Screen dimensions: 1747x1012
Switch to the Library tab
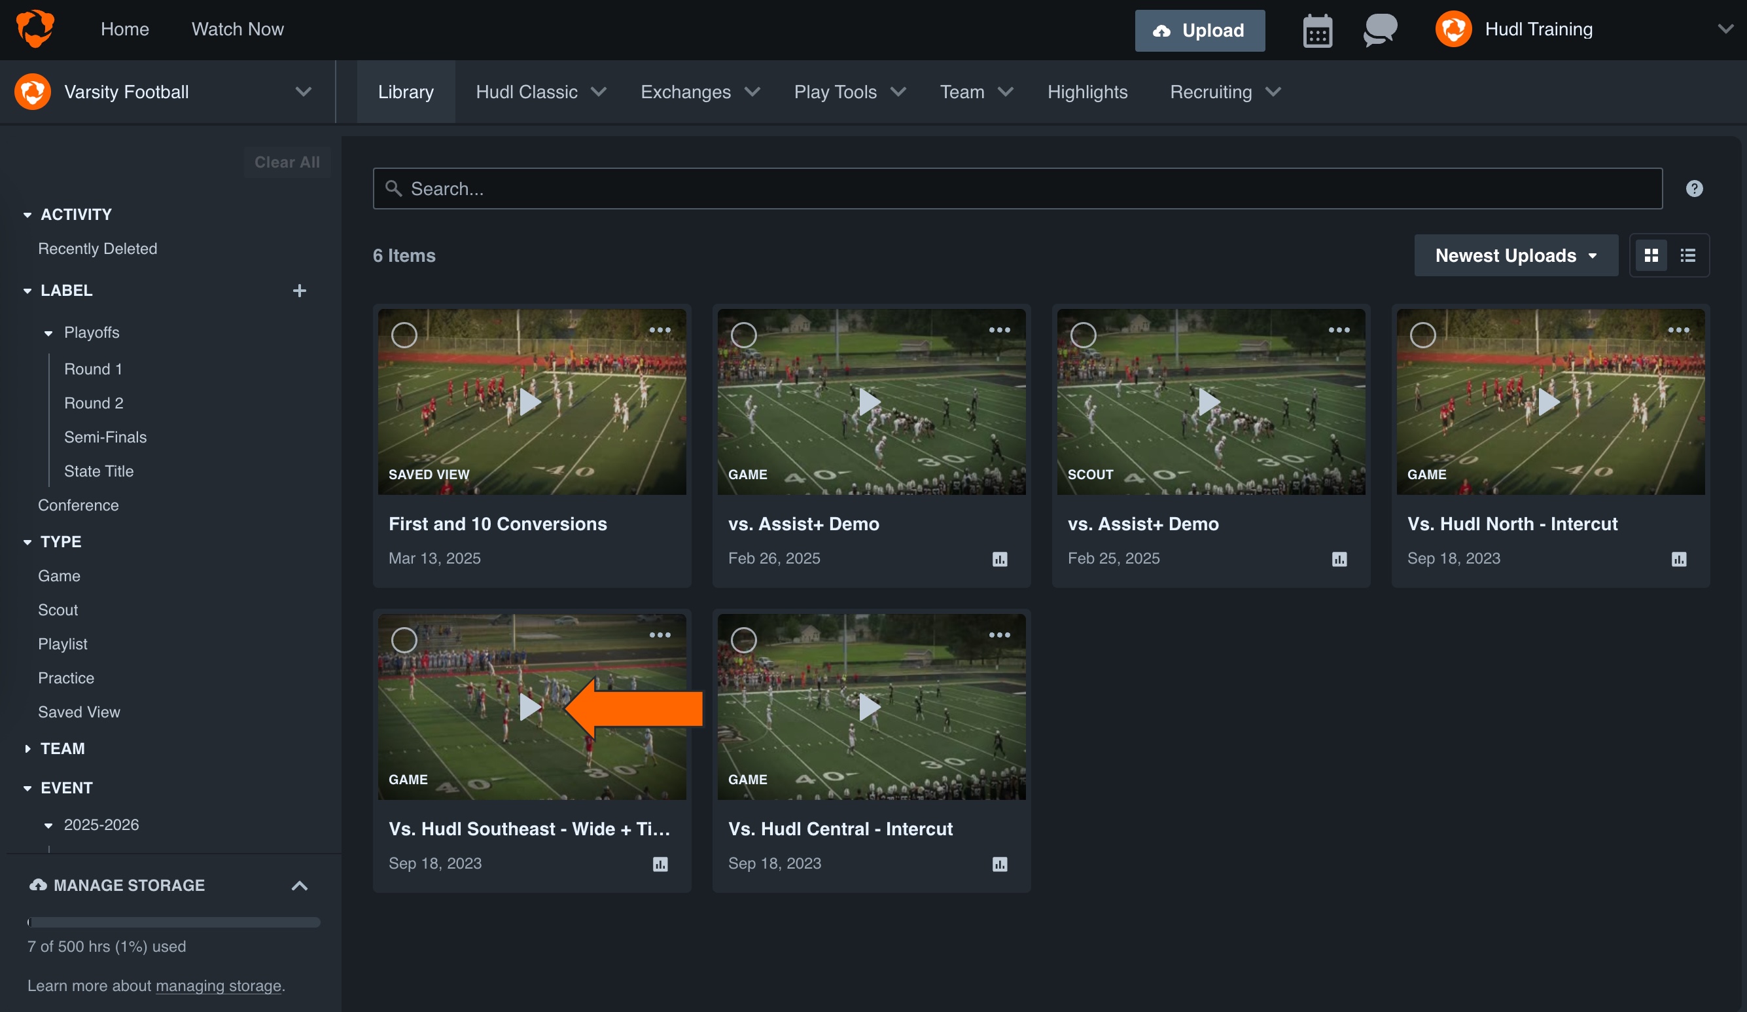tap(406, 92)
